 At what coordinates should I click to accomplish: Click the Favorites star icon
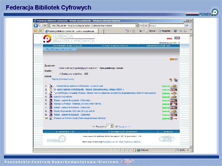click(35, 31)
